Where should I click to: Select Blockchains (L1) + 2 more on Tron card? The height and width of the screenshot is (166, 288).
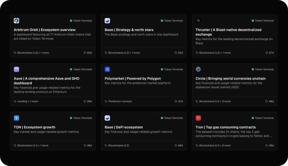coord(215,146)
